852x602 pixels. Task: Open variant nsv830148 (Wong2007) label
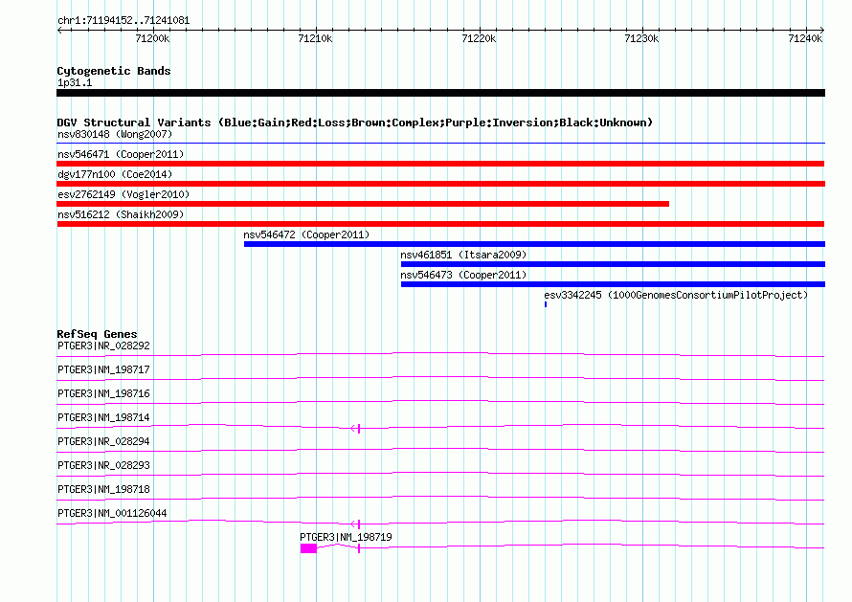point(115,134)
